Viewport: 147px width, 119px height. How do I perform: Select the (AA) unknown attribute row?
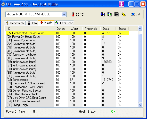(x=68, y=44)
